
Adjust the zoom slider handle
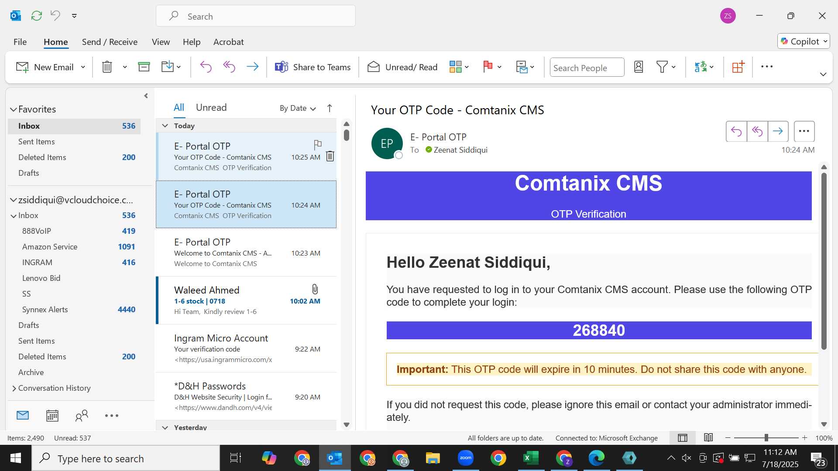pyautogui.click(x=766, y=438)
